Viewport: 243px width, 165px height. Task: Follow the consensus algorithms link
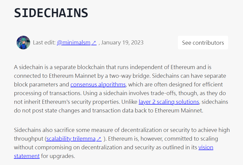(98, 85)
